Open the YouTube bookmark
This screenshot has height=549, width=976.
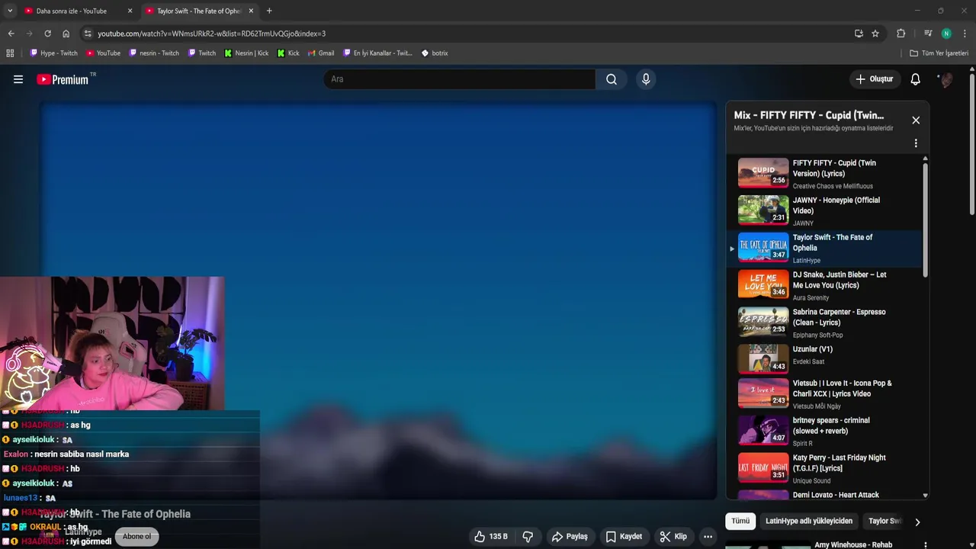click(103, 53)
